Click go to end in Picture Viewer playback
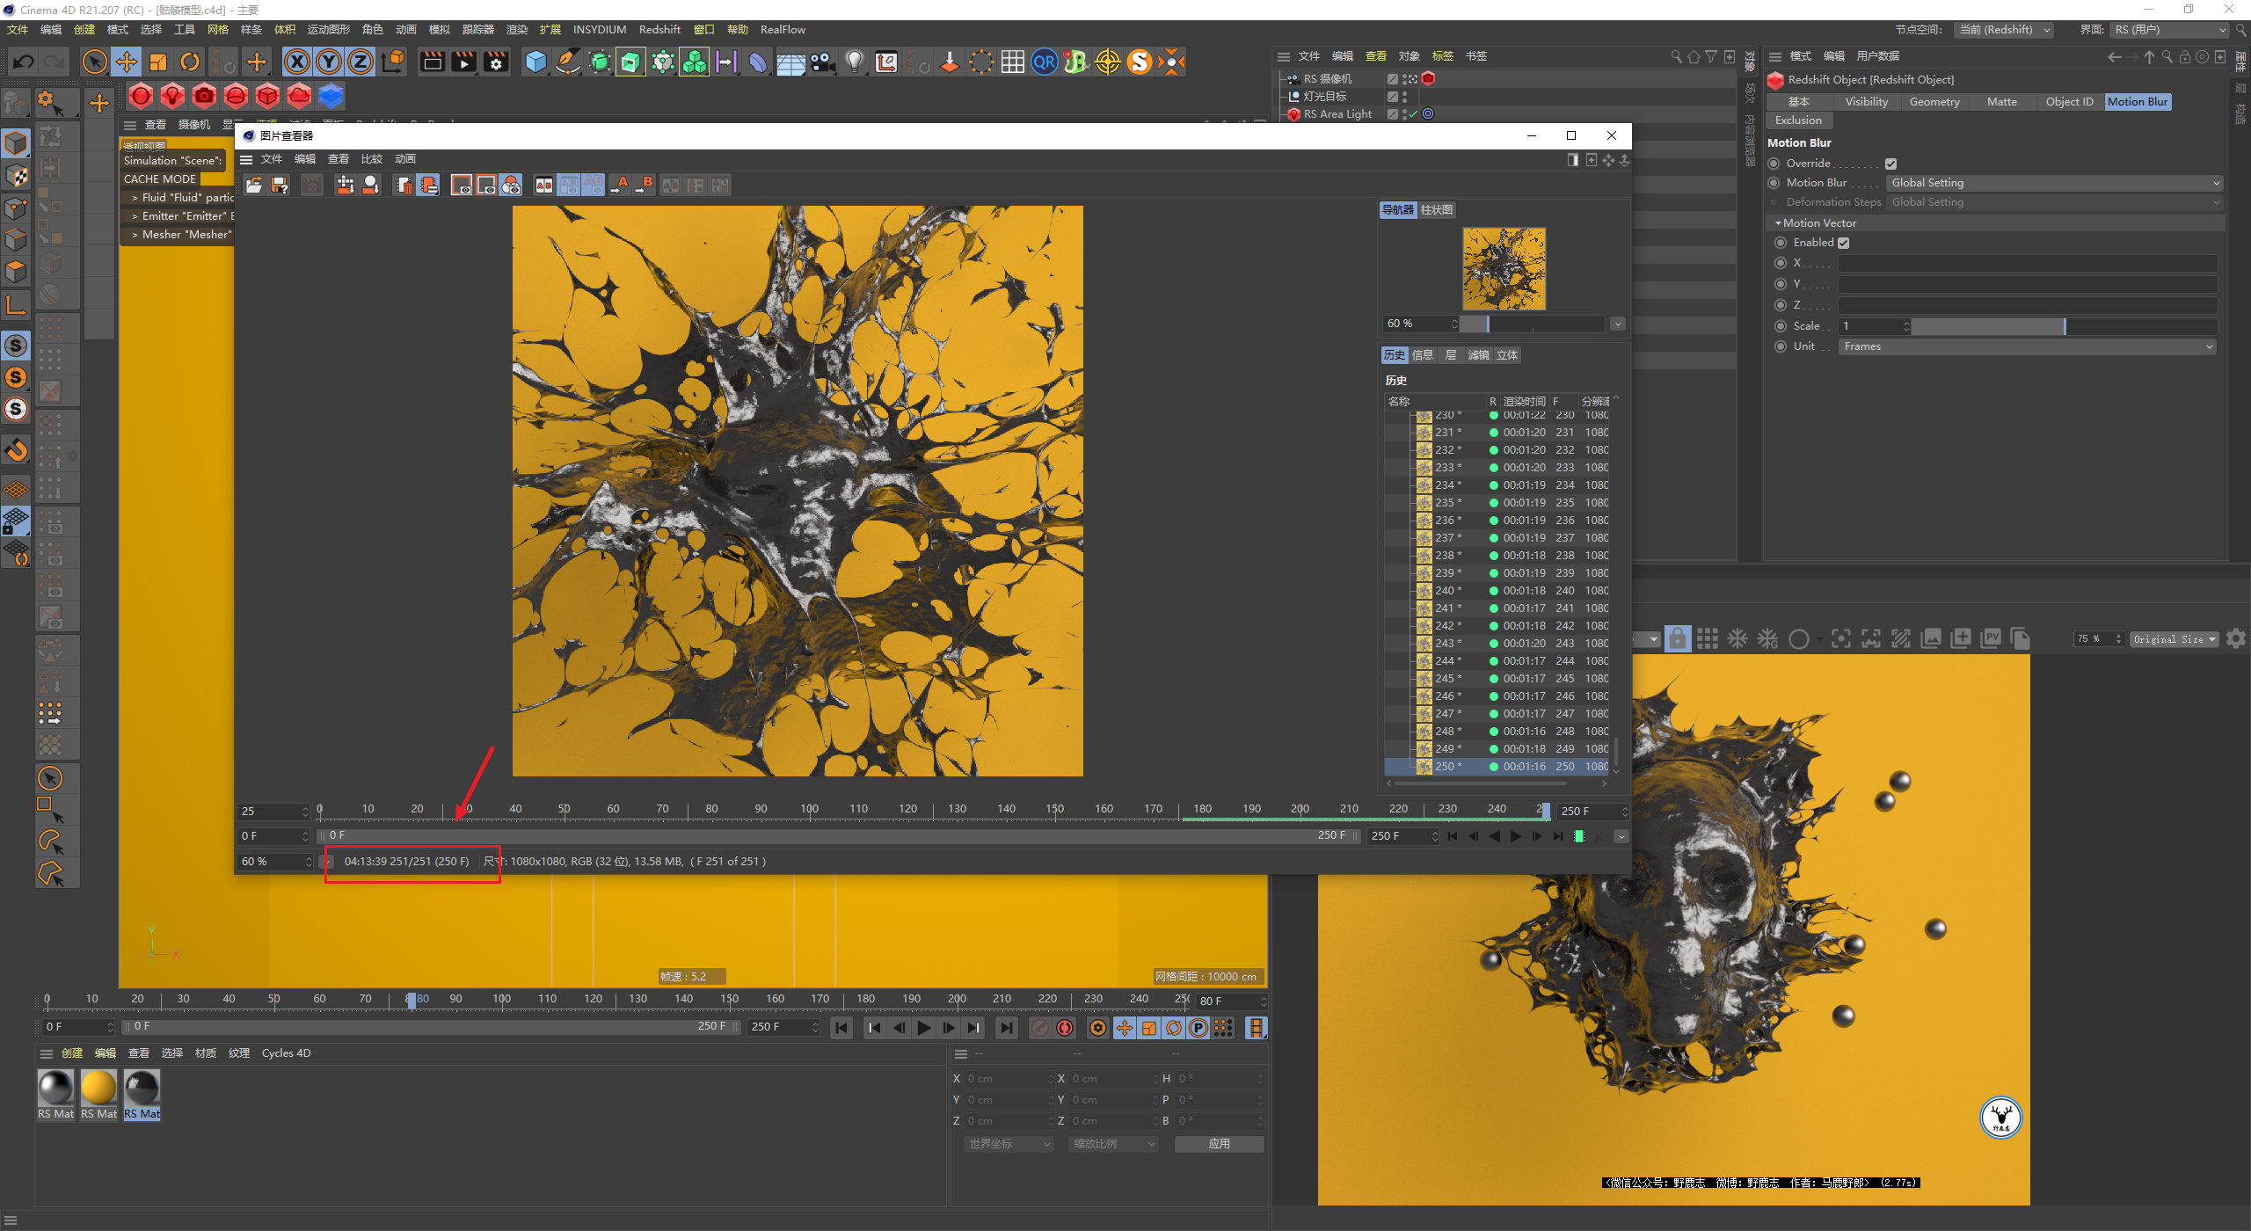 pyautogui.click(x=1557, y=836)
